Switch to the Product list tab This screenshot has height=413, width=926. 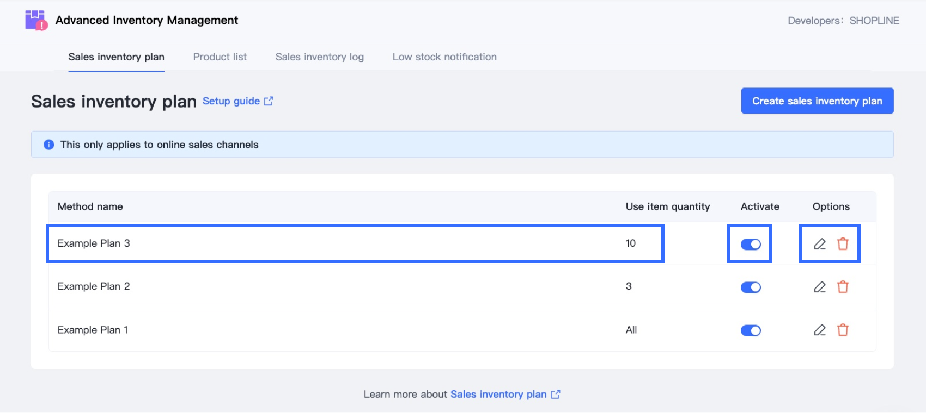click(220, 57)
